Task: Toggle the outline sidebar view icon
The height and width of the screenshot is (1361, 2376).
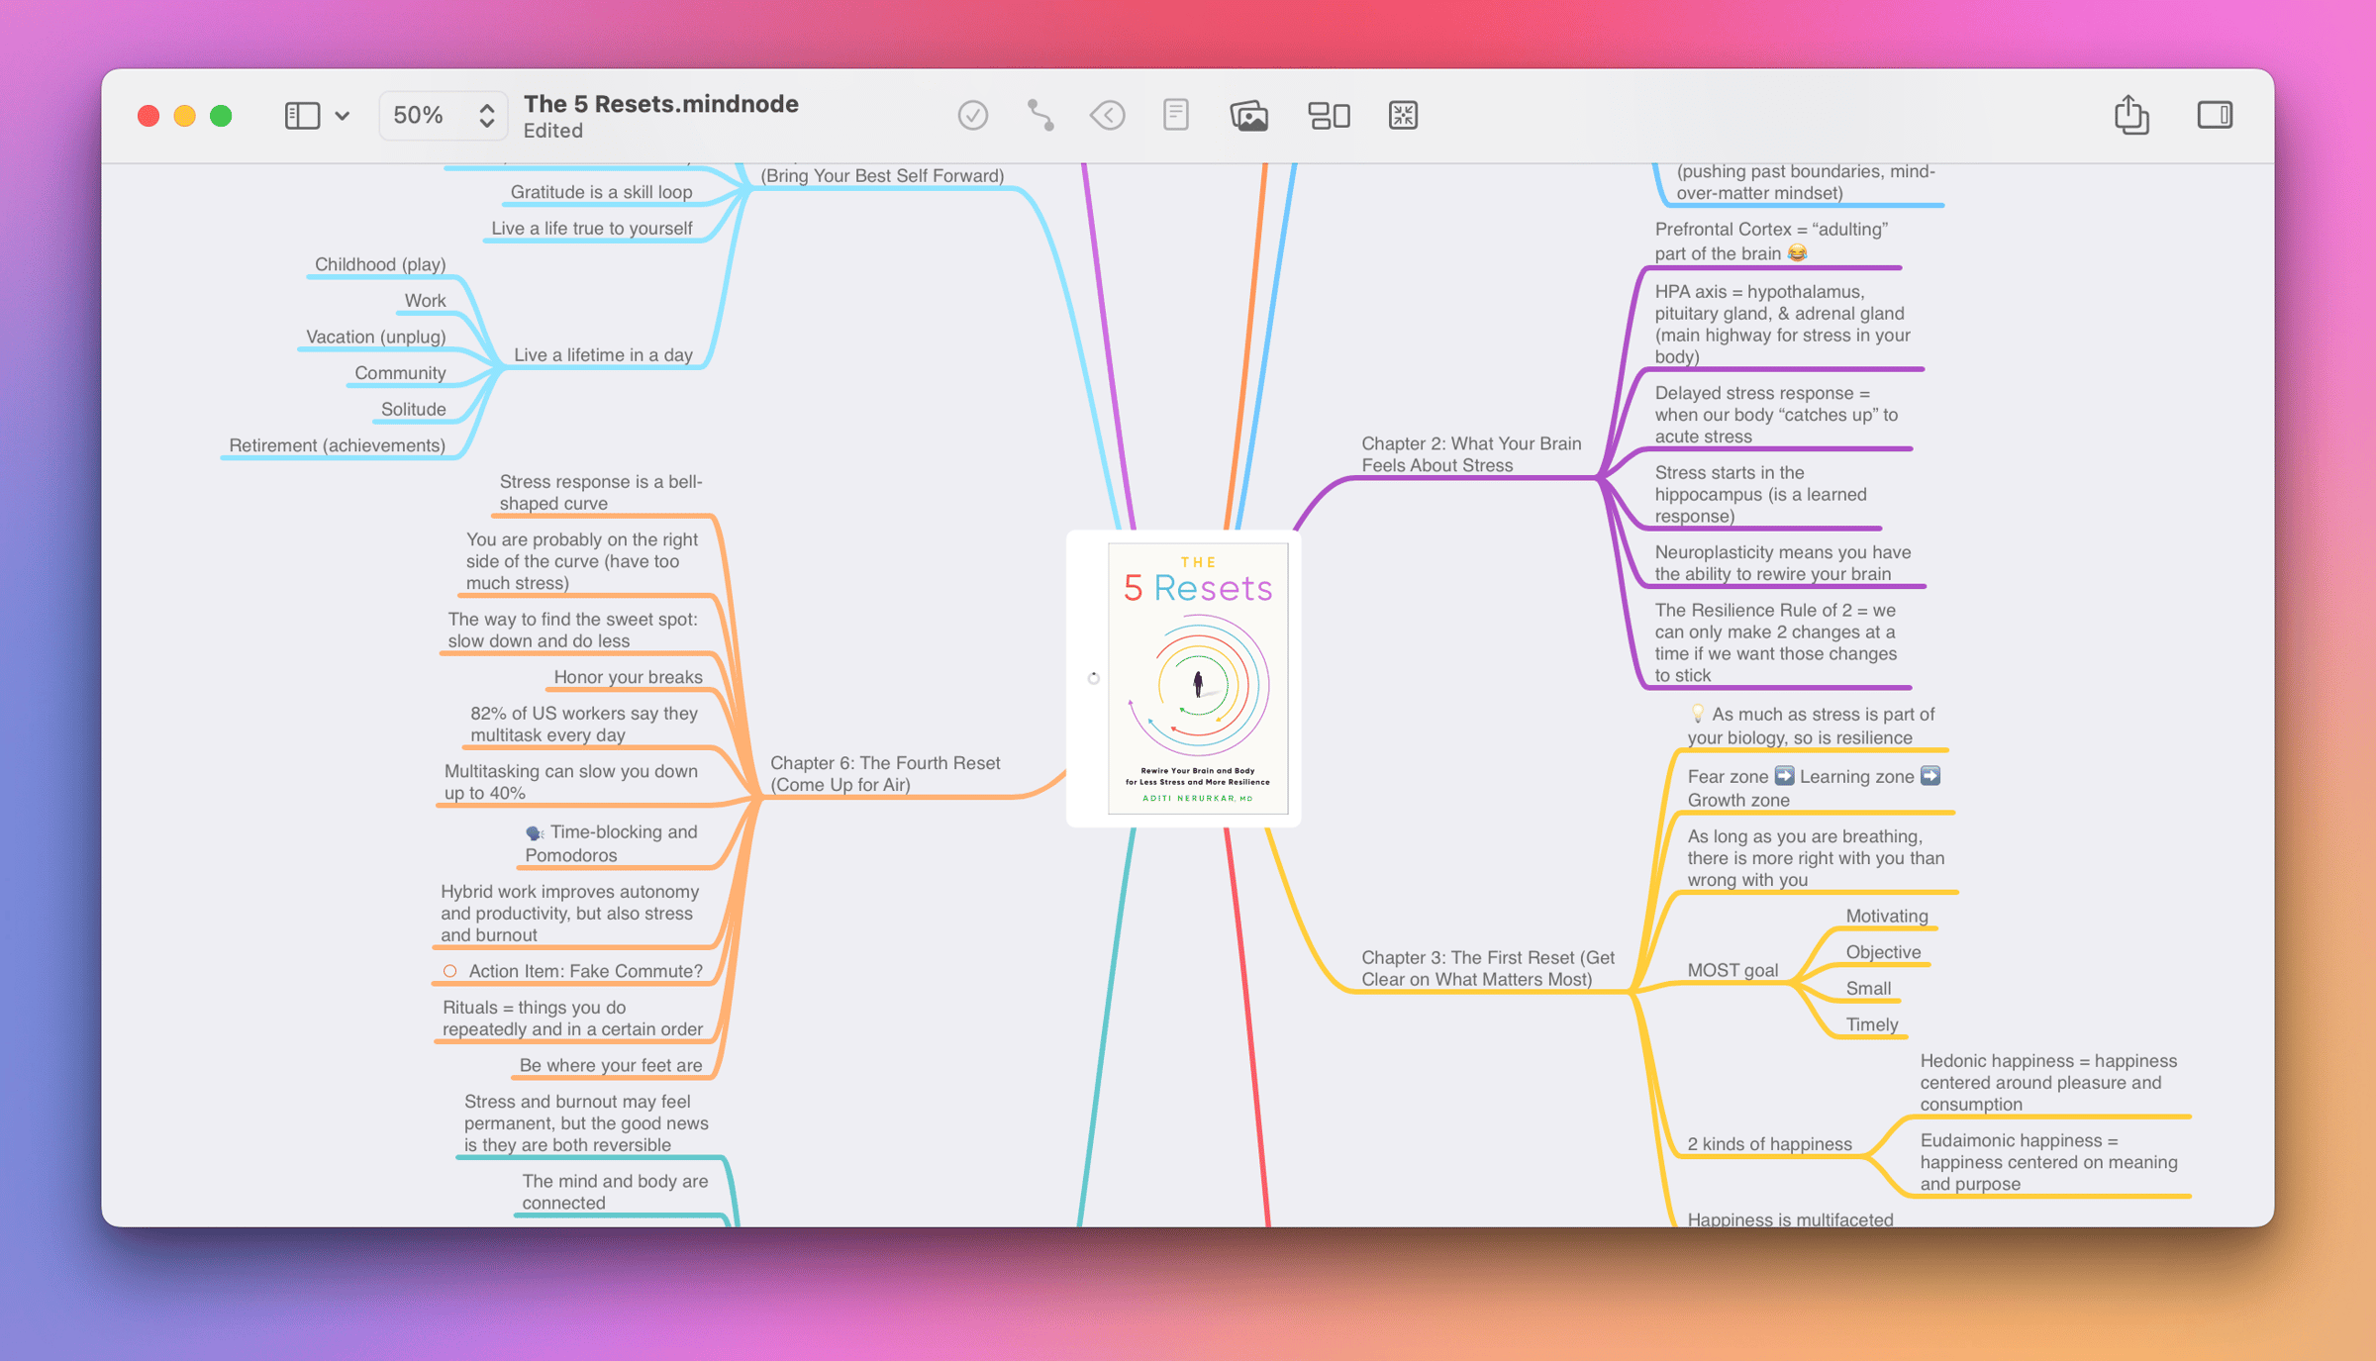Action: tap(302, 116)
